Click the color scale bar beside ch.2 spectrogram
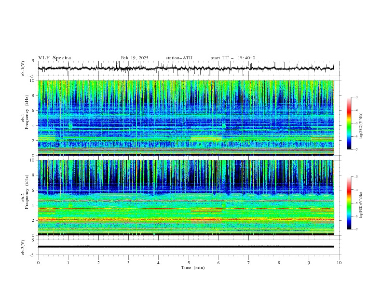 click(349, 203)
